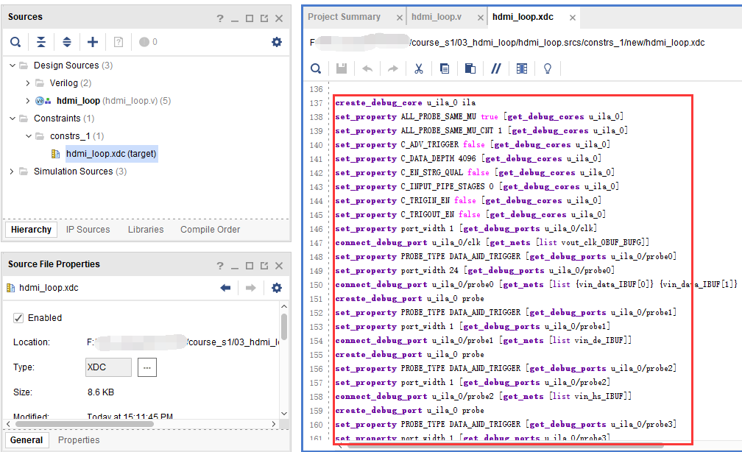
Task: Collapse the constrs_1 folder
Action: [x=29, y=136]
